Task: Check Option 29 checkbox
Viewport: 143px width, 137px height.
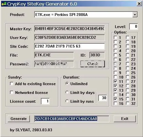Action: [x=128, y=90]
